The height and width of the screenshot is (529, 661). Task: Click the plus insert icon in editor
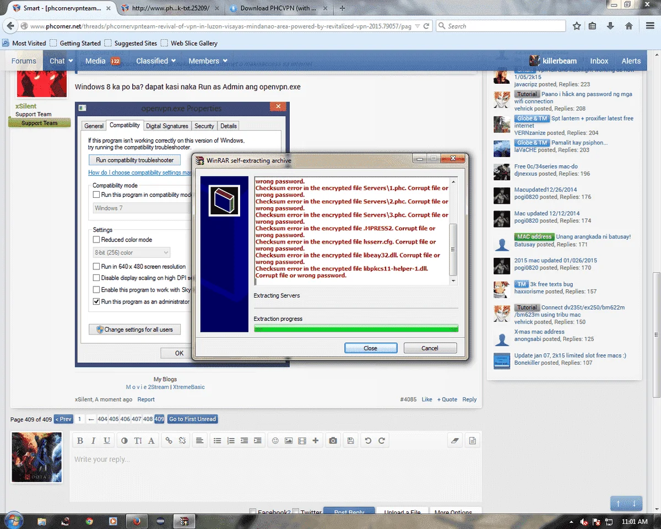[315, 441]
